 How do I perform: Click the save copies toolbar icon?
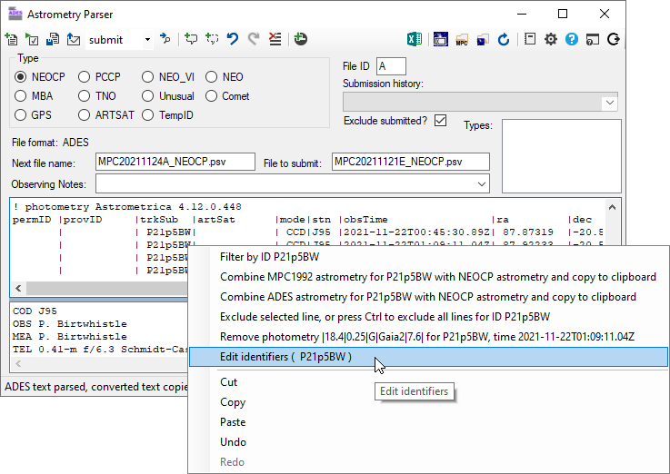coord(53,40)
